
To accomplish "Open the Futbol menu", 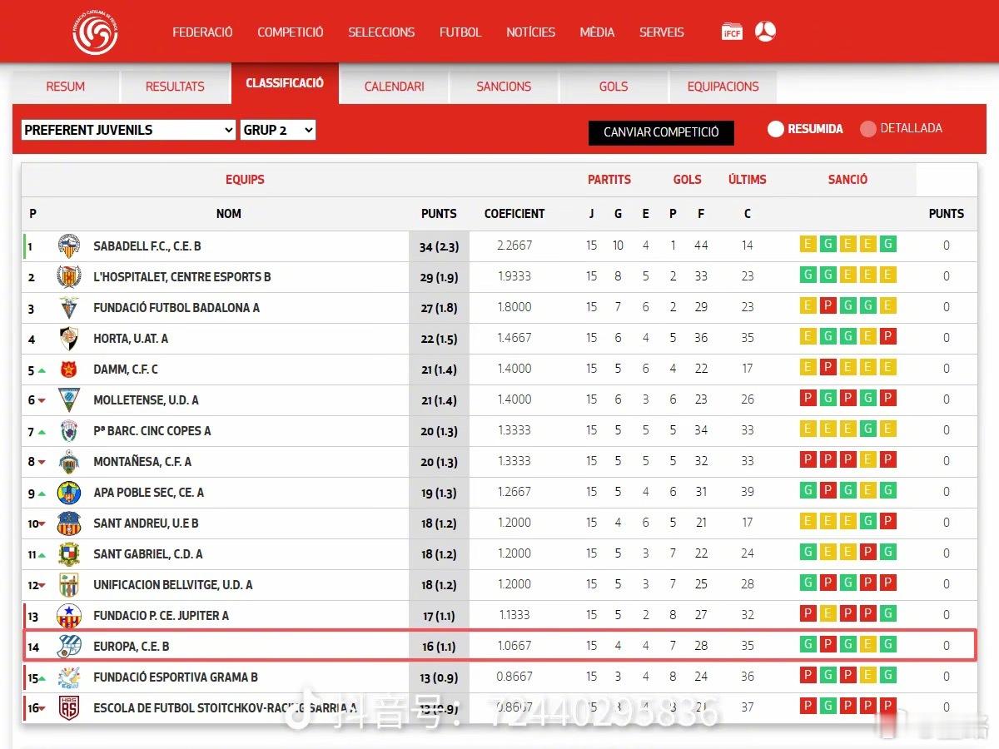I will (460, 32).
